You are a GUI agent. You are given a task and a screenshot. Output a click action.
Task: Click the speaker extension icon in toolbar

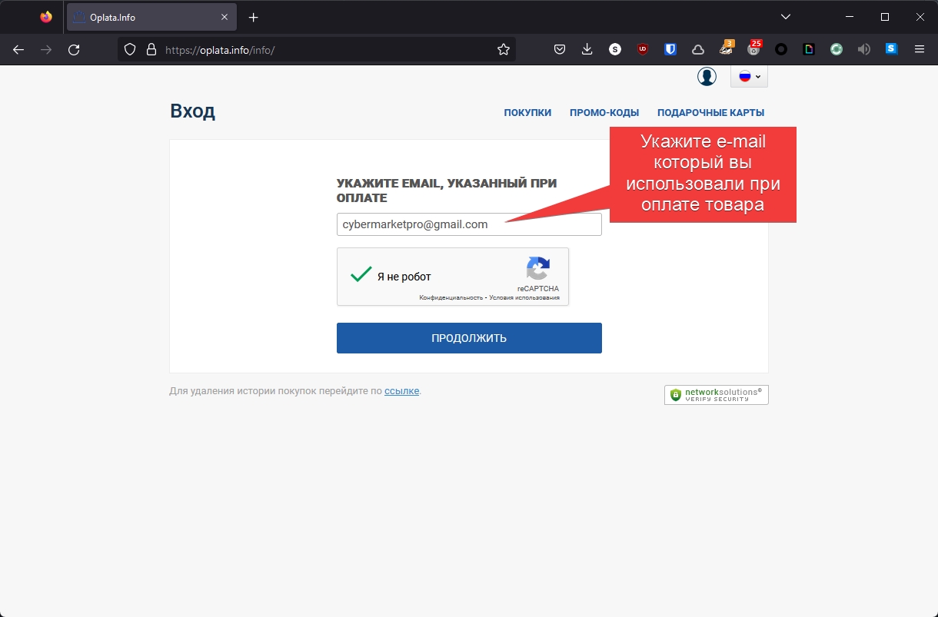pos(864,49)
